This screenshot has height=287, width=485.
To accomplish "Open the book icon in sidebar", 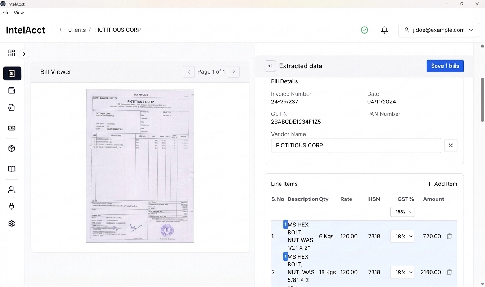I will point(12,169).
